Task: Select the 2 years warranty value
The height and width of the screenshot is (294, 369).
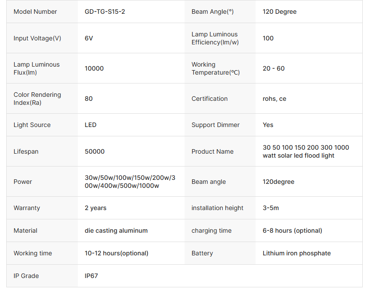Action: [96, 208]
